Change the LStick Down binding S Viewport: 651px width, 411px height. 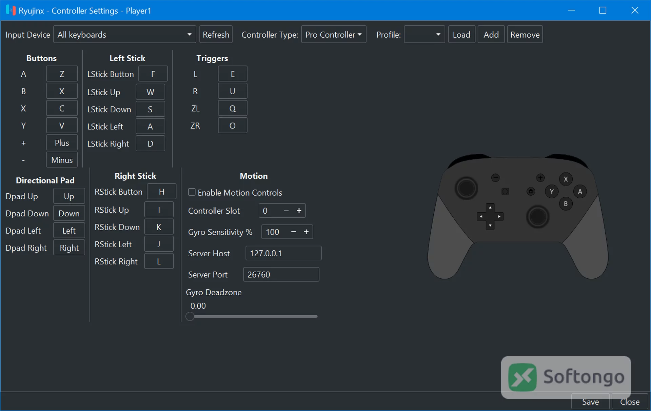[150, 109]
